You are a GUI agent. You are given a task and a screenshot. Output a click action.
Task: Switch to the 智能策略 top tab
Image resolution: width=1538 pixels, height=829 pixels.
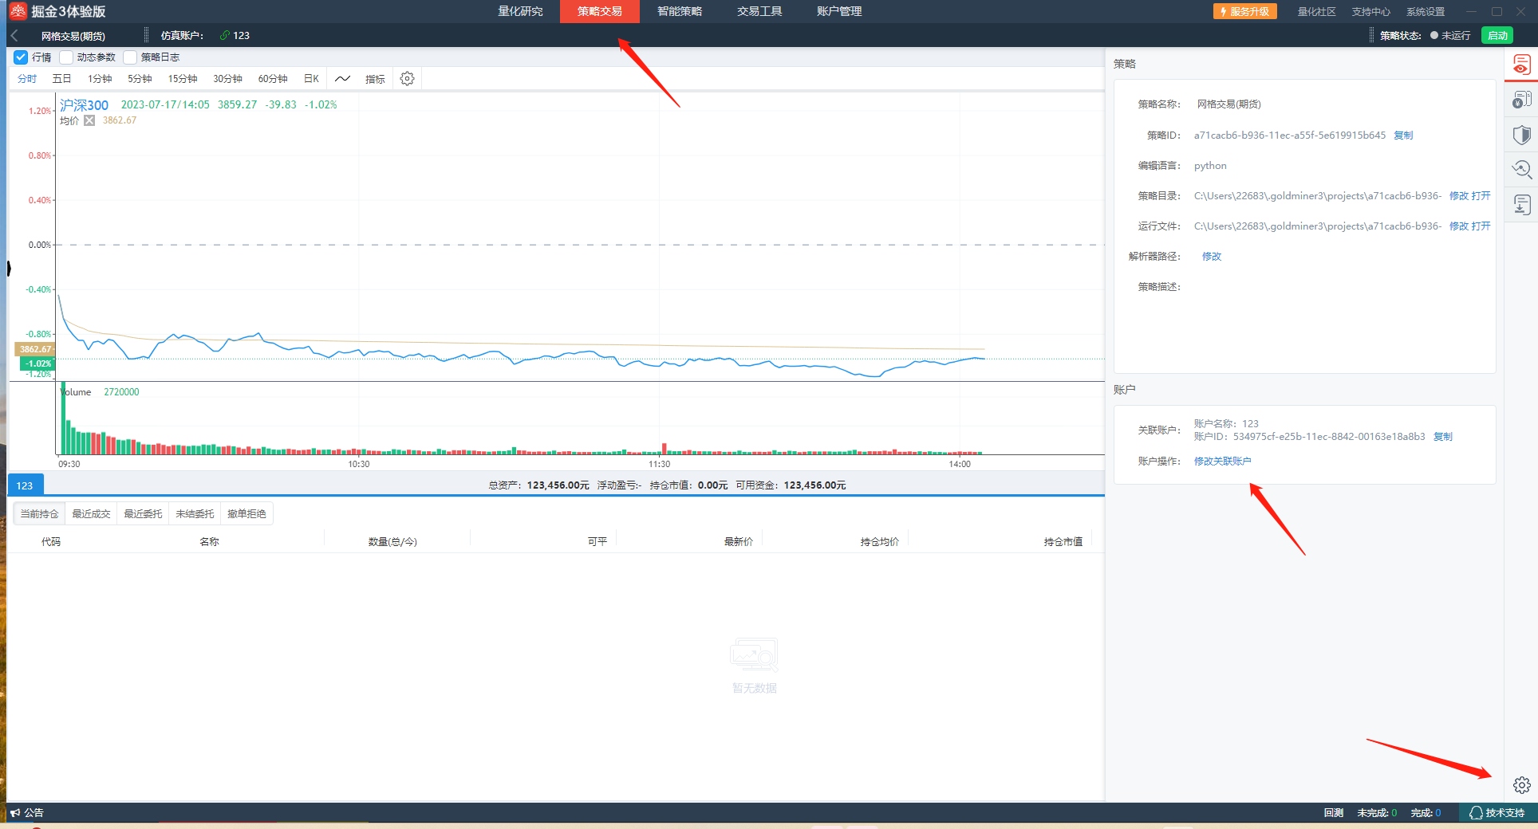click(x=680, y=11)
